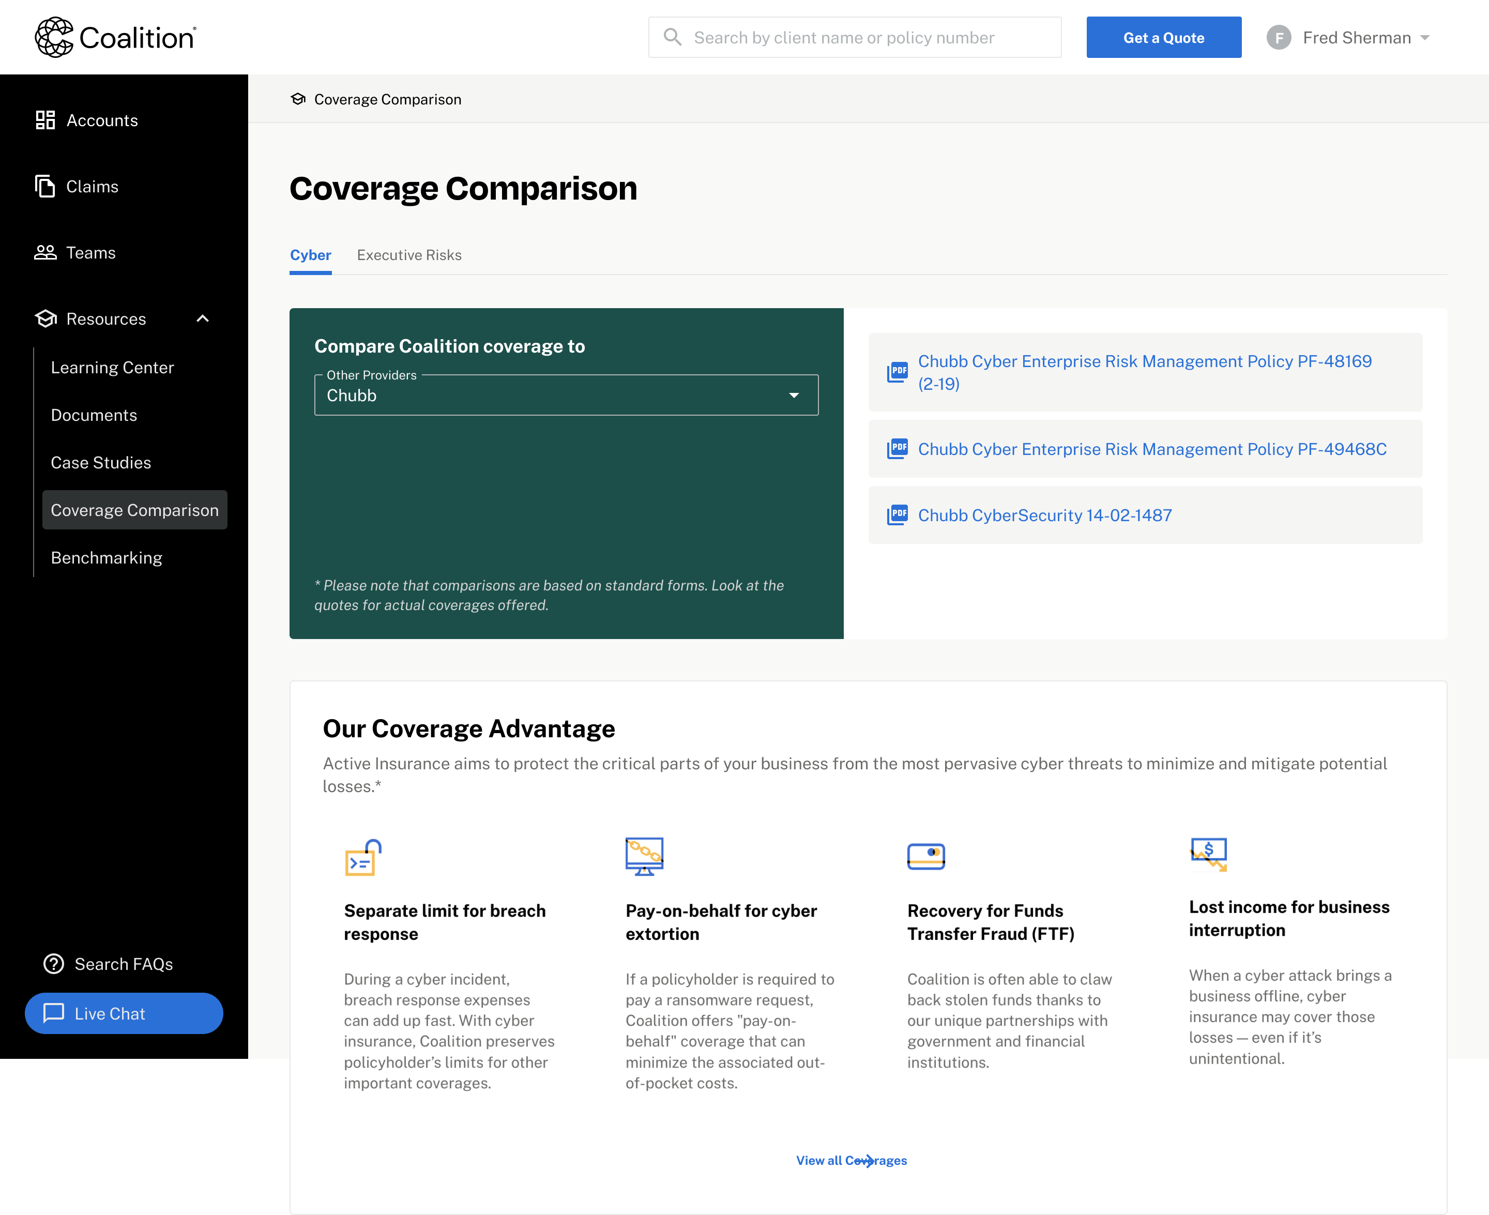Open Chubb Policy PF-48169 (2-19) link
This screenshot has height=1215, width=1489.
pyautogui.click(x=1145, y=372)
